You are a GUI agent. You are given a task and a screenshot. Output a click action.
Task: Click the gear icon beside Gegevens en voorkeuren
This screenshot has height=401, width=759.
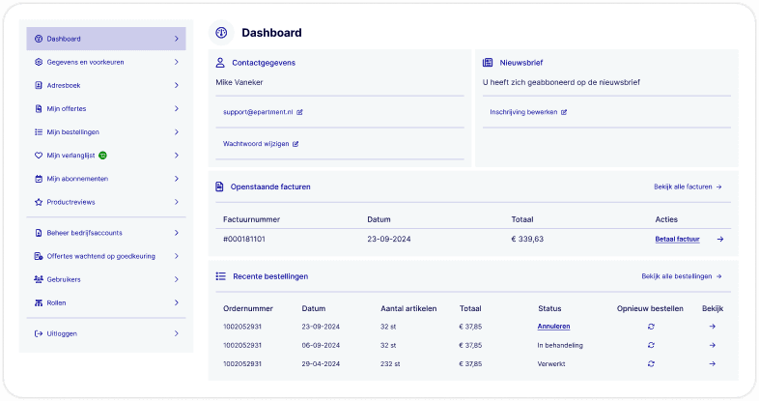point(39,62)
